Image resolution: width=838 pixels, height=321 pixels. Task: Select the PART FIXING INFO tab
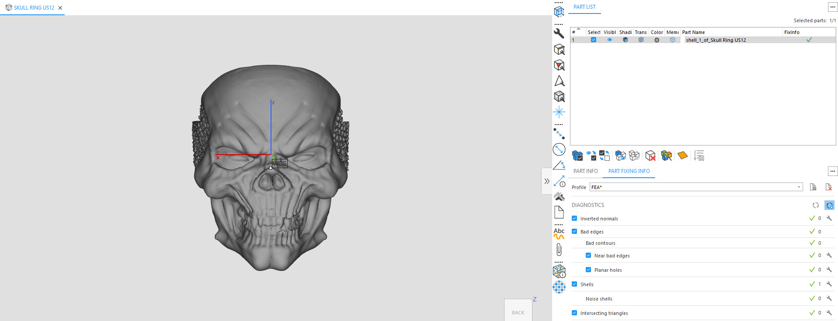[x=629, y=171]
